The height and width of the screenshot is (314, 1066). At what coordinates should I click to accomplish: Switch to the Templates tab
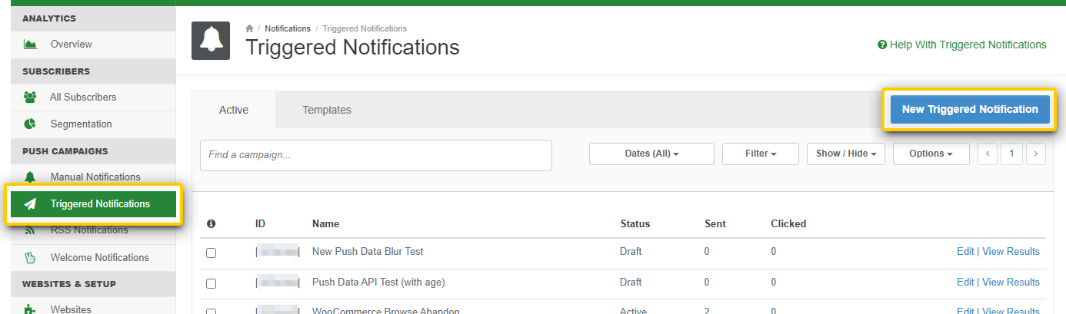click(x=327, y=110)
